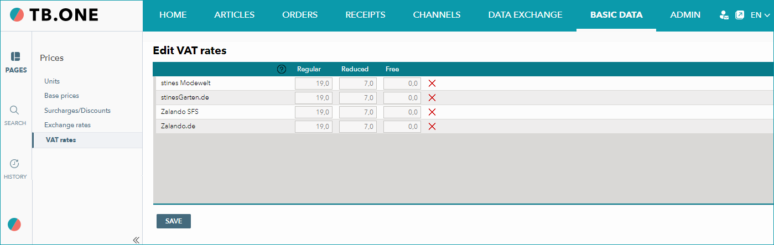Click Regular rate field for stines Modewelt
The height and width of the screenshot is (245, 774).
pos(314,84)
